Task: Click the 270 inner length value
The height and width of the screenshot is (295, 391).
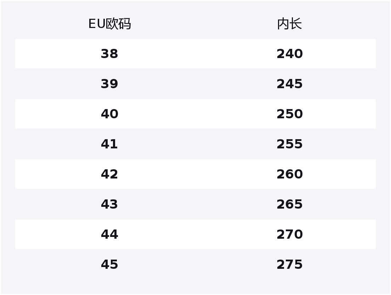Action: click(289, 234)
